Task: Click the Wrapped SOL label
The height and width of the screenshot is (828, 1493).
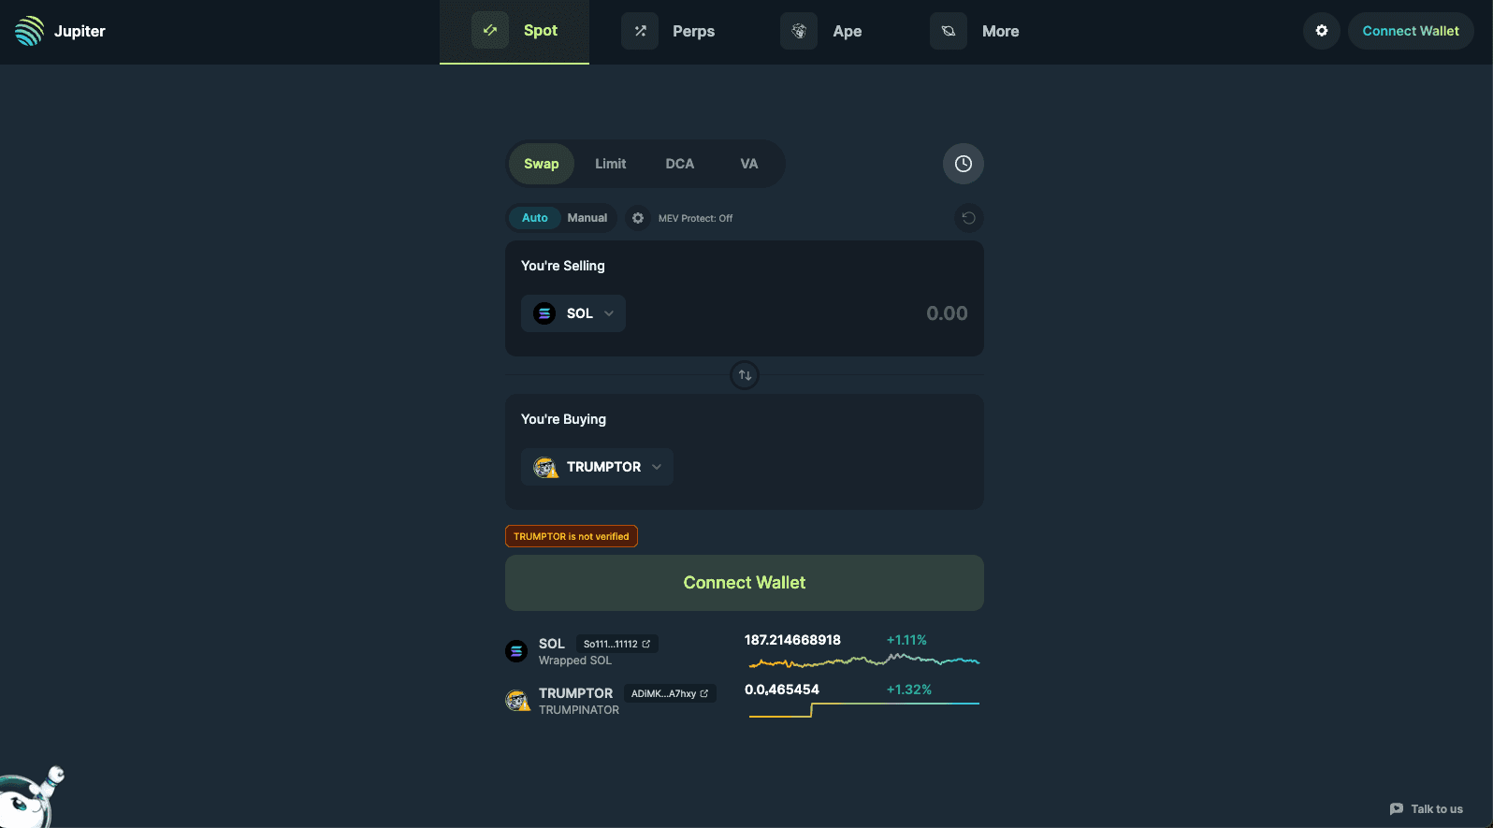Action: pyautogui.click(x=575, y=661)
